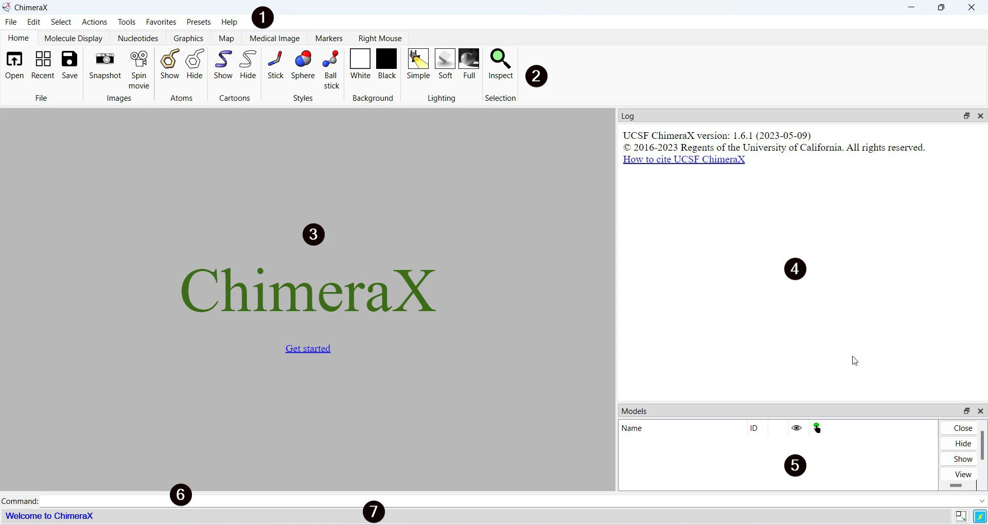Open How to cite UCSF ChimeraX link

[x=684, y=159]
